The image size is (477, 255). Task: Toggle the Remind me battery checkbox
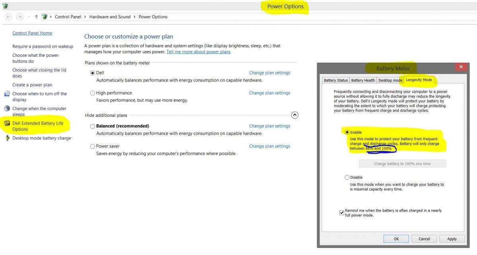tap(341, 213)
